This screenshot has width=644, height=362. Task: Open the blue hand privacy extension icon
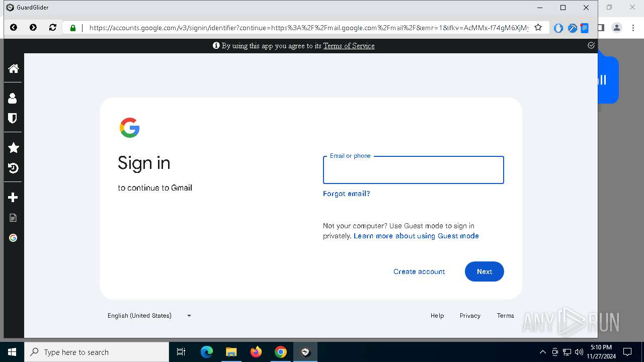point(558,28)
